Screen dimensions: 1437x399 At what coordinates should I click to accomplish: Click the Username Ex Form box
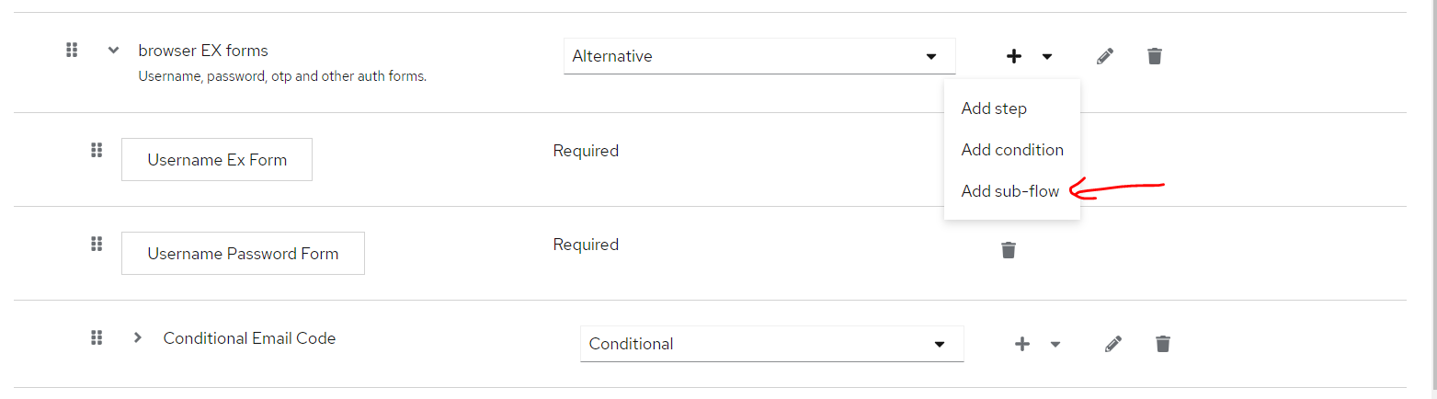click(217, 160)
